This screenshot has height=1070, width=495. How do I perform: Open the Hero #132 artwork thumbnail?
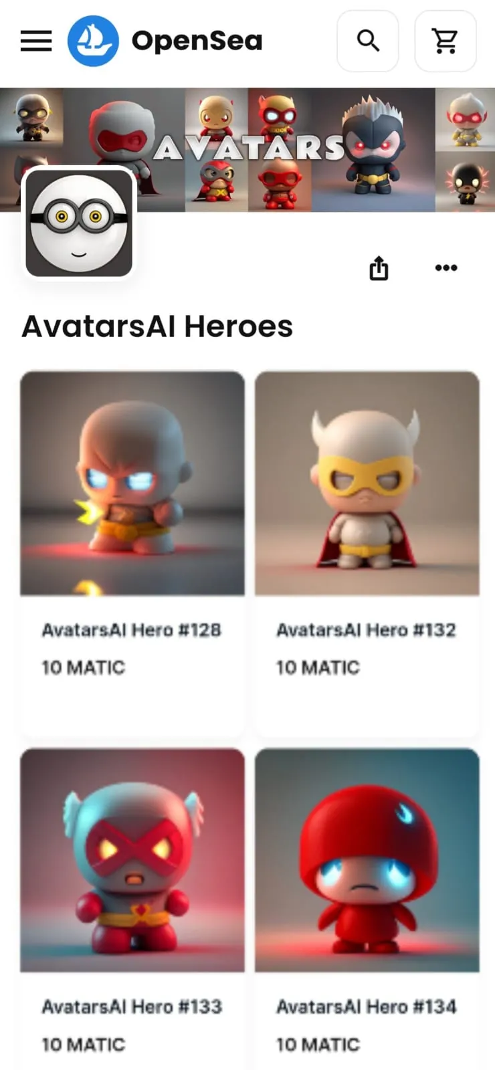[x=367, y=484]
